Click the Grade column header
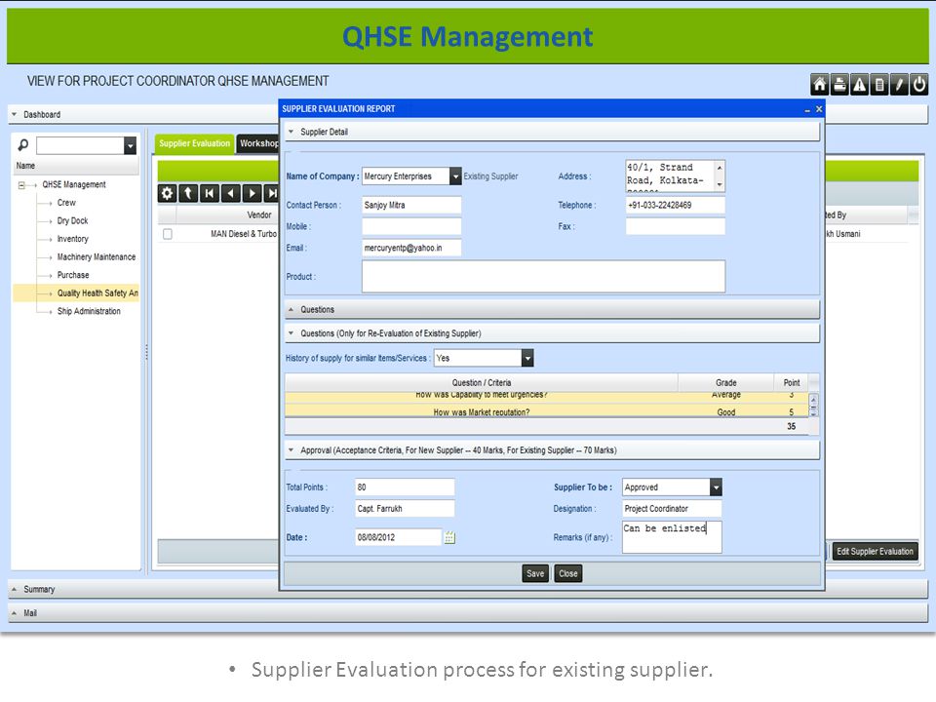936x702 pixels. pyautogui.click(x=725, y=382)
